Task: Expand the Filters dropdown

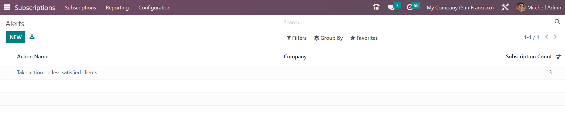Action: click(296, 38)
